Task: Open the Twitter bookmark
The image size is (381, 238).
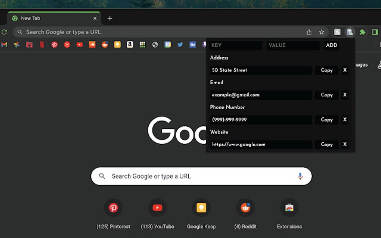Action: 180,45
